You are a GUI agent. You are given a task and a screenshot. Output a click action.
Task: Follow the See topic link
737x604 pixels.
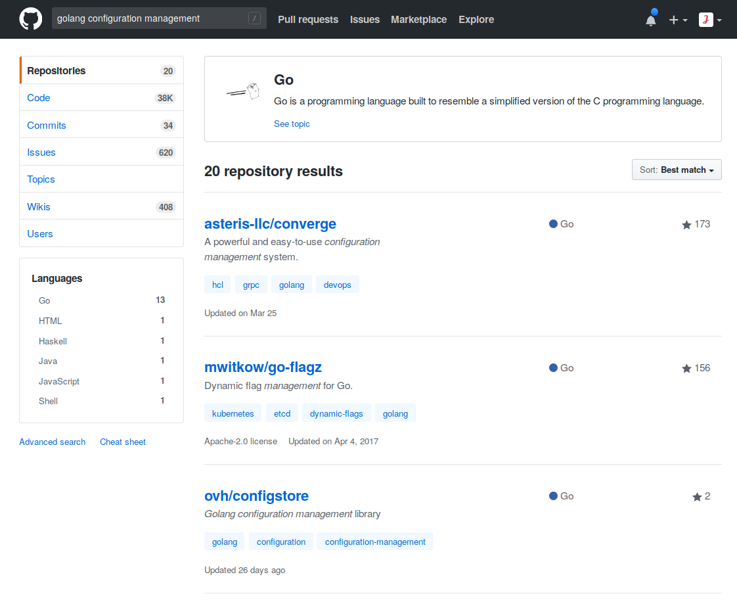292,124
